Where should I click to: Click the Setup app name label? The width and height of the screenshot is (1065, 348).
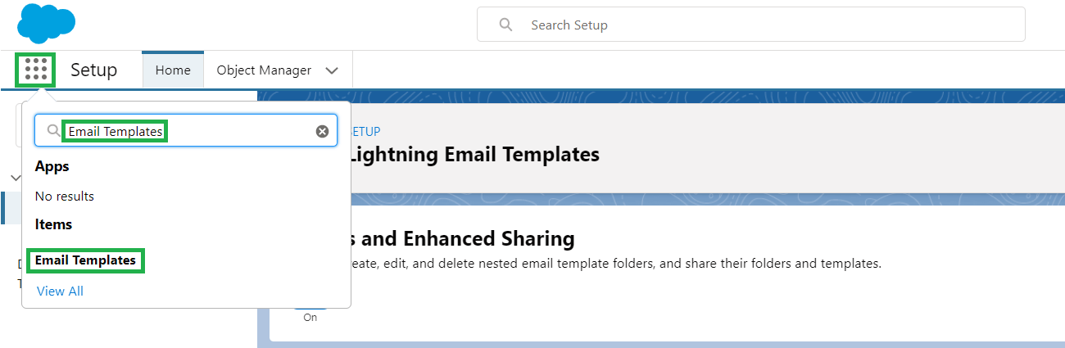point(93,70)
